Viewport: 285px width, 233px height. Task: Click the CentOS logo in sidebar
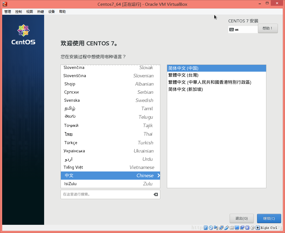click(24, 34)
